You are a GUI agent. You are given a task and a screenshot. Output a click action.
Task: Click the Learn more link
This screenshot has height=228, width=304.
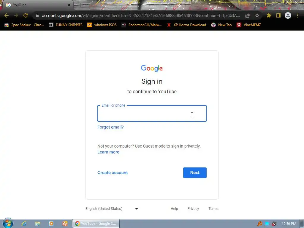click(108, 152)
